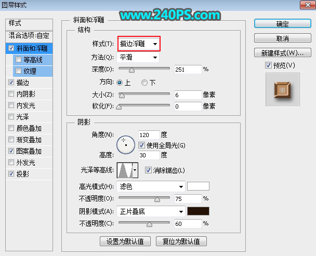Toggle the 消除锯齿 anti-alias checkbox
The image size is (316, 256).
148,170
